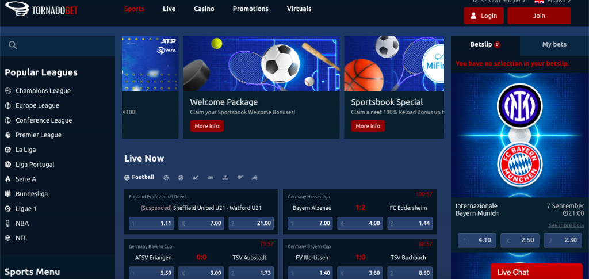The width and height of the screenshot is (589, 279).
Task: Select Football filter in Live Now
Action: click(x=139, y=177)
